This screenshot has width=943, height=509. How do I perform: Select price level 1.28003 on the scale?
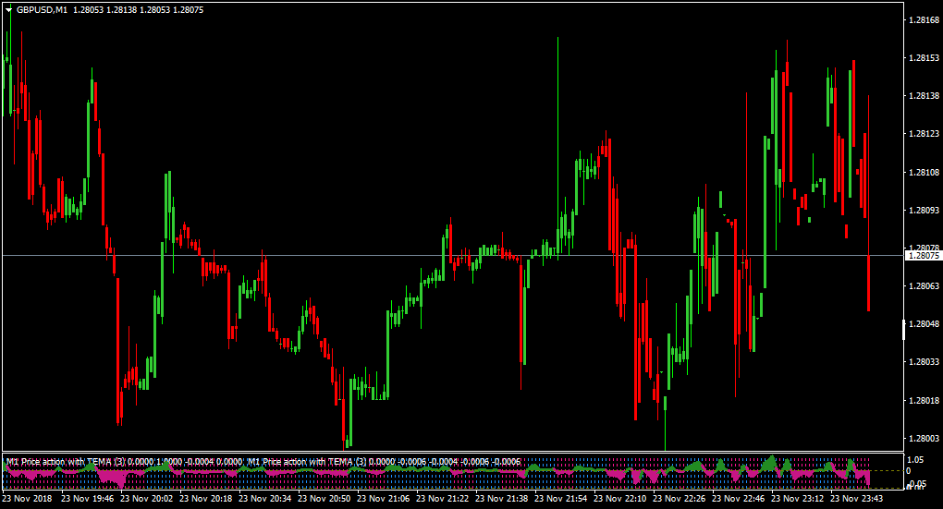pos(924,438)
